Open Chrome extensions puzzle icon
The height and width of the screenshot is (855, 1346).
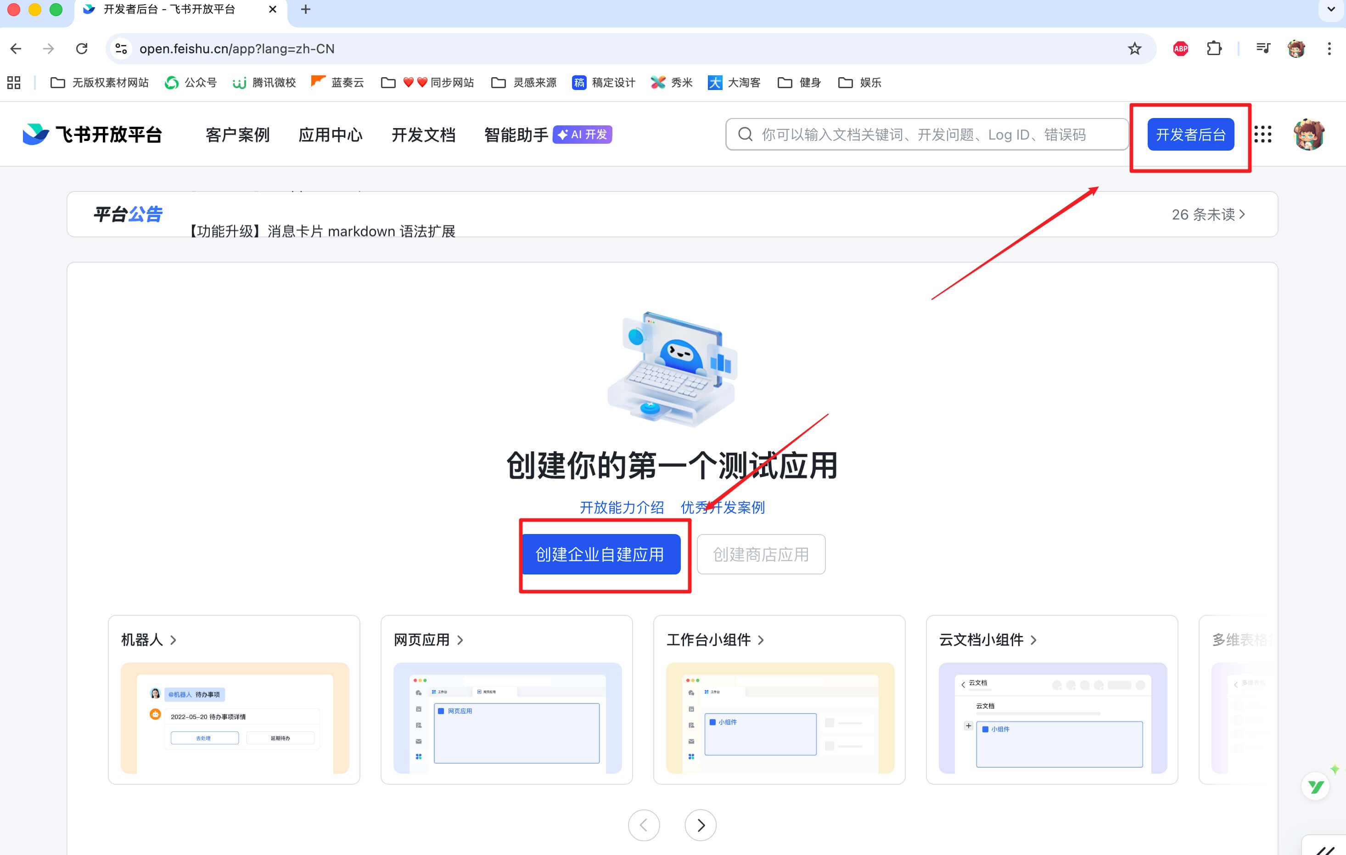pyautogui.click(x=1214, y=49)
